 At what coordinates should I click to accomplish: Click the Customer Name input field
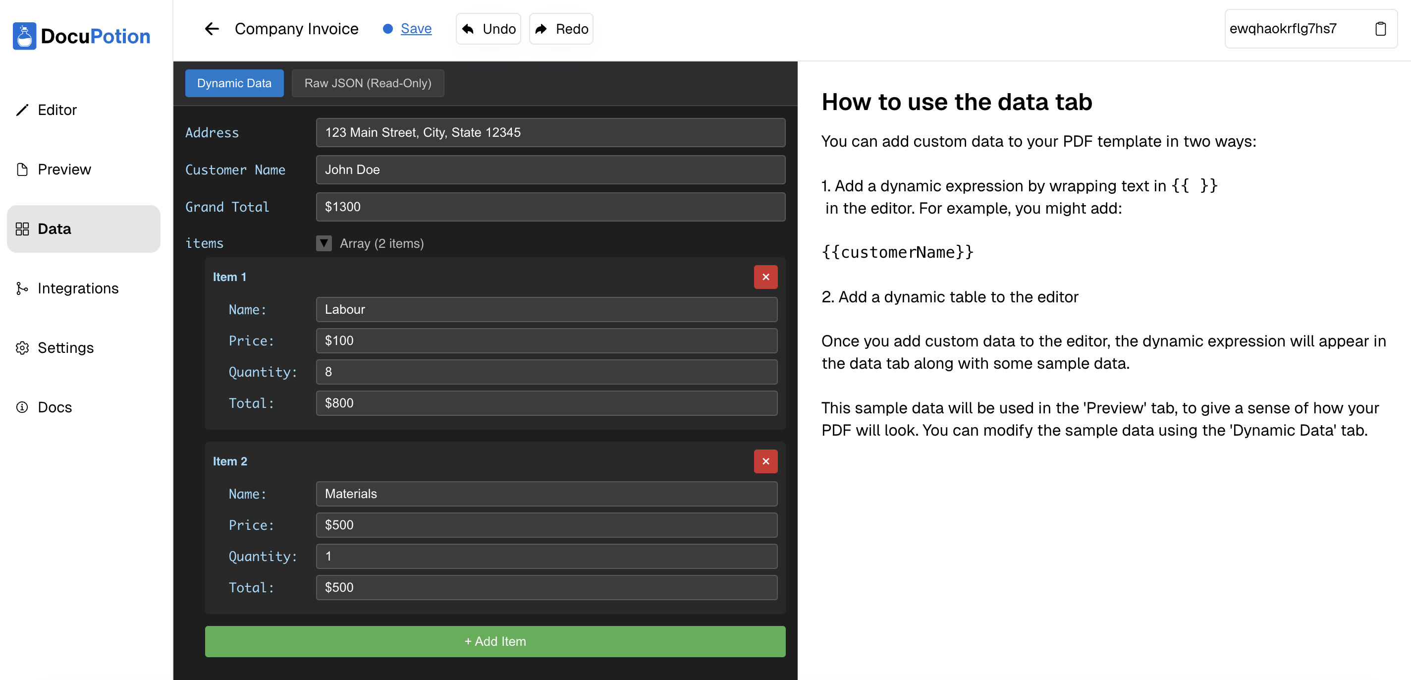click(x=550, y=170)
